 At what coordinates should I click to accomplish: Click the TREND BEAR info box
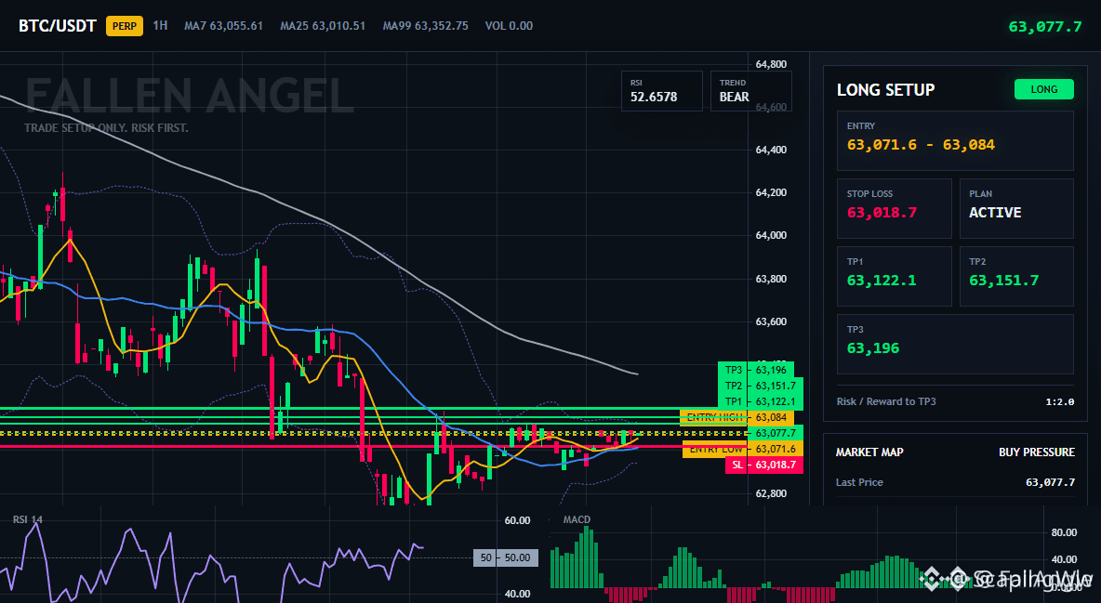(x=750, y=90)
